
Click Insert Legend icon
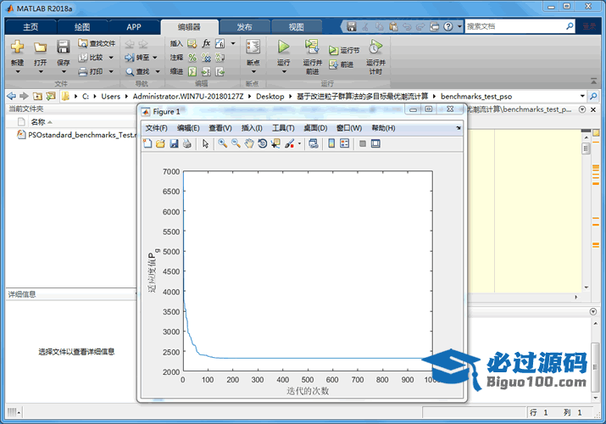(x=344, y=144)
